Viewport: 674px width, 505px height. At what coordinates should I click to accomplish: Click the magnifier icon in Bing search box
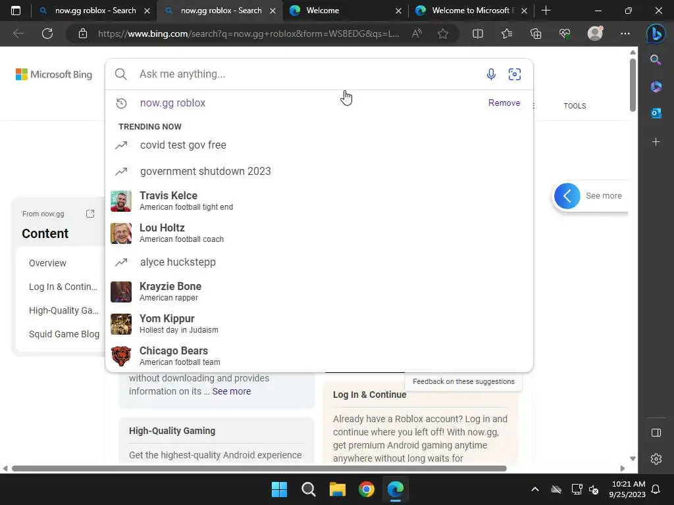[121, 74]
